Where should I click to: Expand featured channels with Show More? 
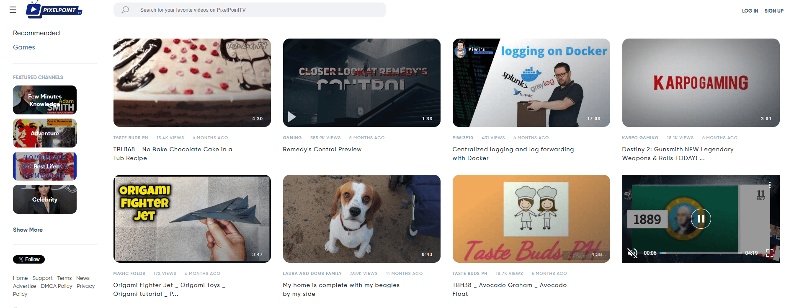tap(28, 230)
